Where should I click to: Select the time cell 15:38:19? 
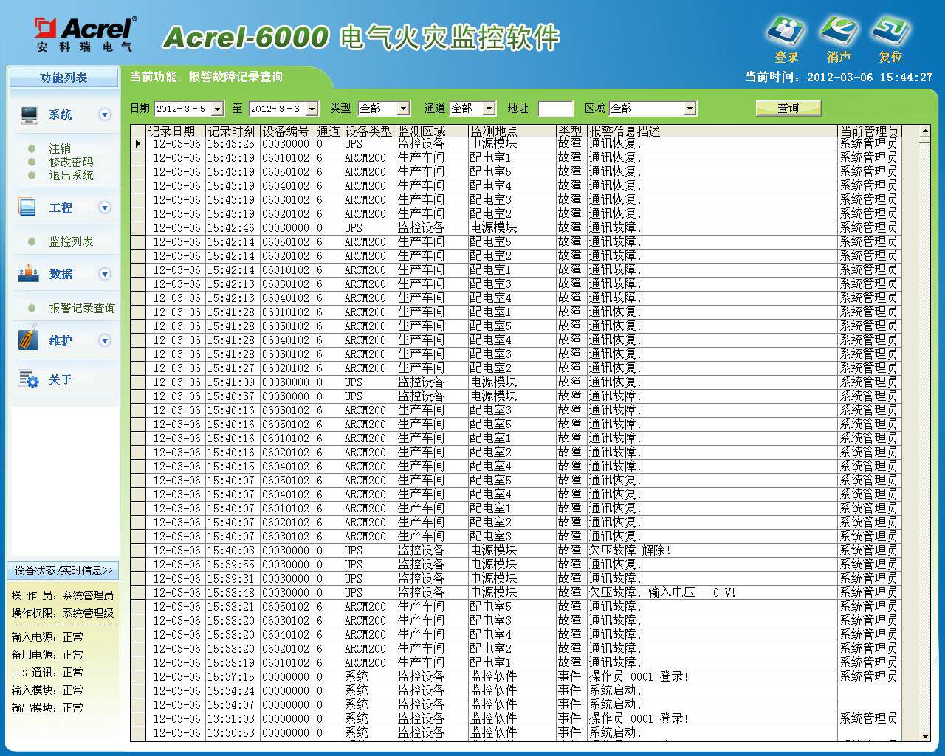(232, 663)
